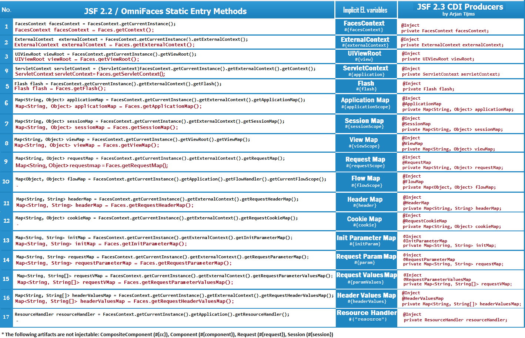The width and height of the screenshot is (525, 338).
Task: Click the 'No.' column header
Action: 6,10
